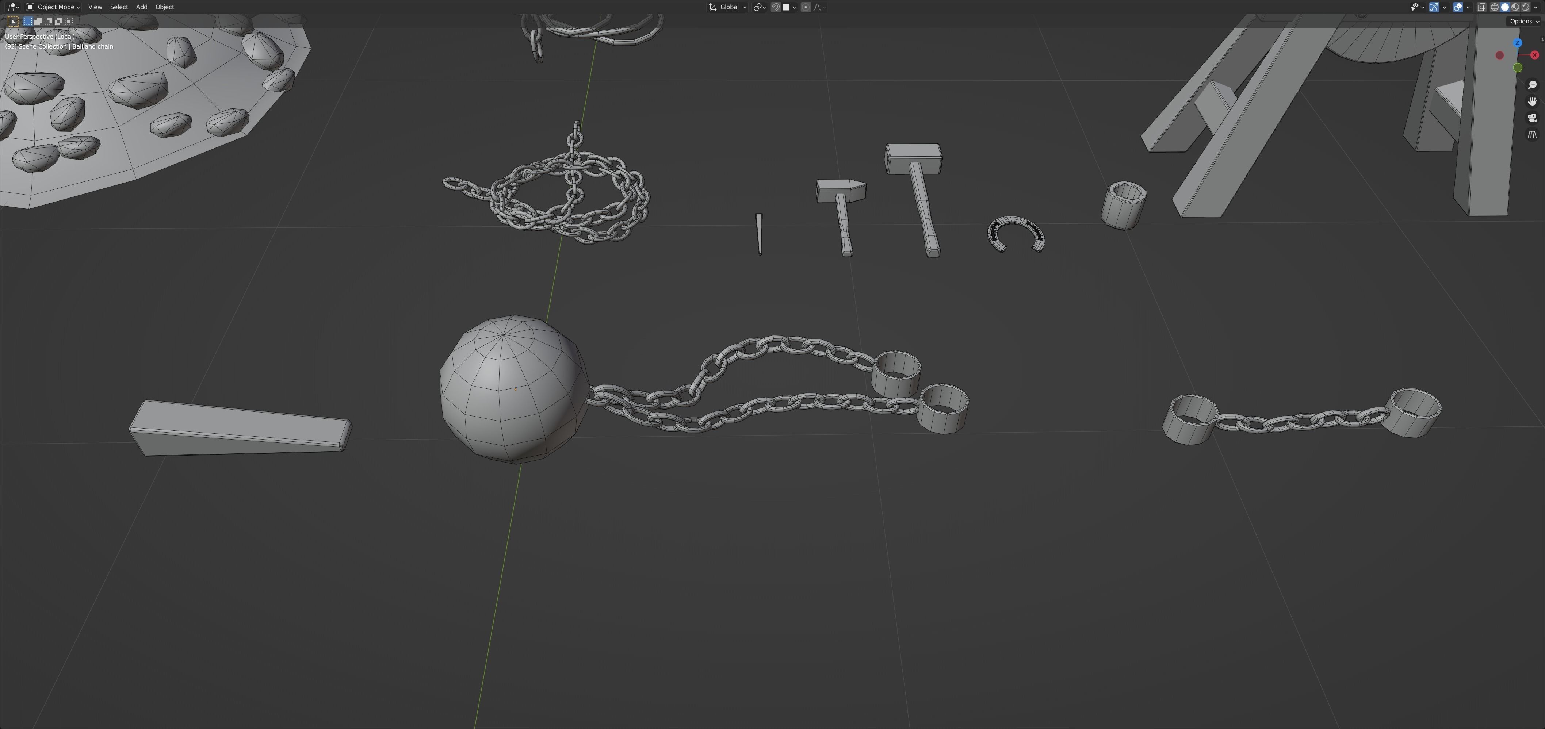The image size is (1545, 729).
Task: Click the pan view hand icon
Action: pyautogui.click(x=1532, y=101)
